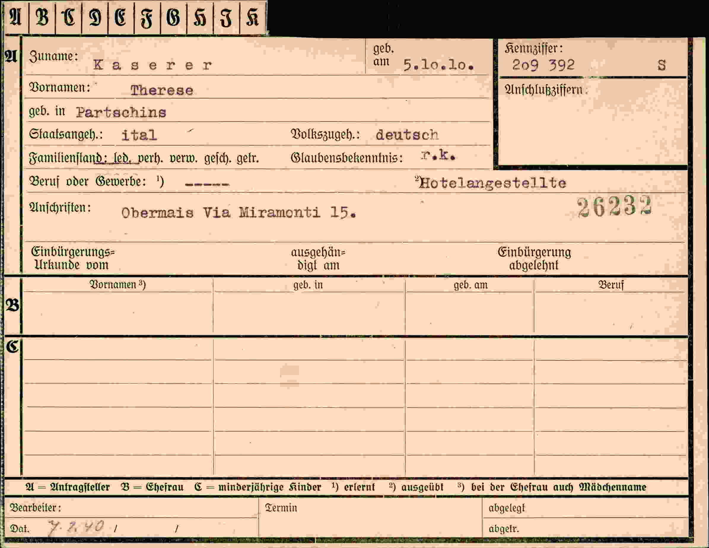Click the section C row marker
The height and width of the screenshot is (548, 709).
click(13, 347)
